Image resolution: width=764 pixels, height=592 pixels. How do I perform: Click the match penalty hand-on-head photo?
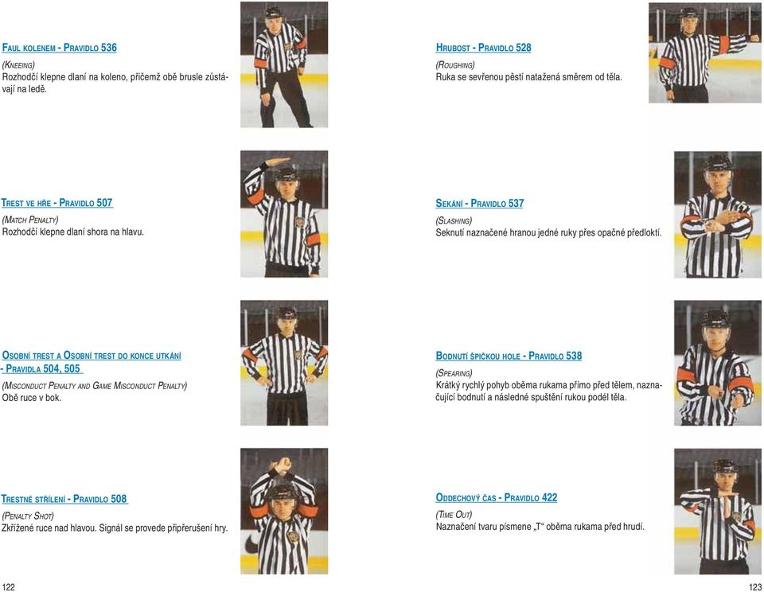click(284, 214)
